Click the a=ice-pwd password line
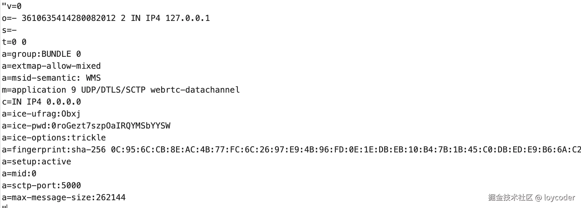Viewport: 581px width, 208px height. [x=86, y=126]
